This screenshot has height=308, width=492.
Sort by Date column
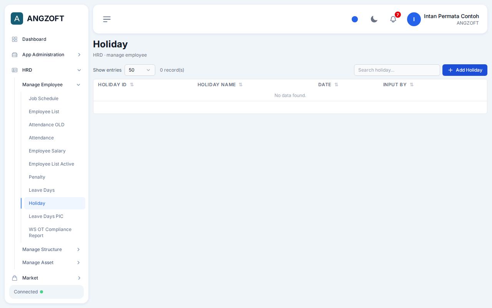coord(336,85)
